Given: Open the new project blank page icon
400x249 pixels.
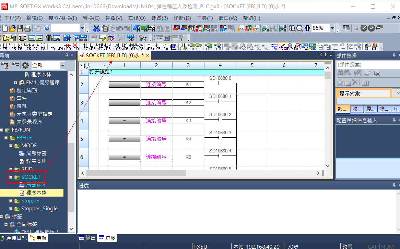Looking at the screenshot, I should tap(5, 28).
